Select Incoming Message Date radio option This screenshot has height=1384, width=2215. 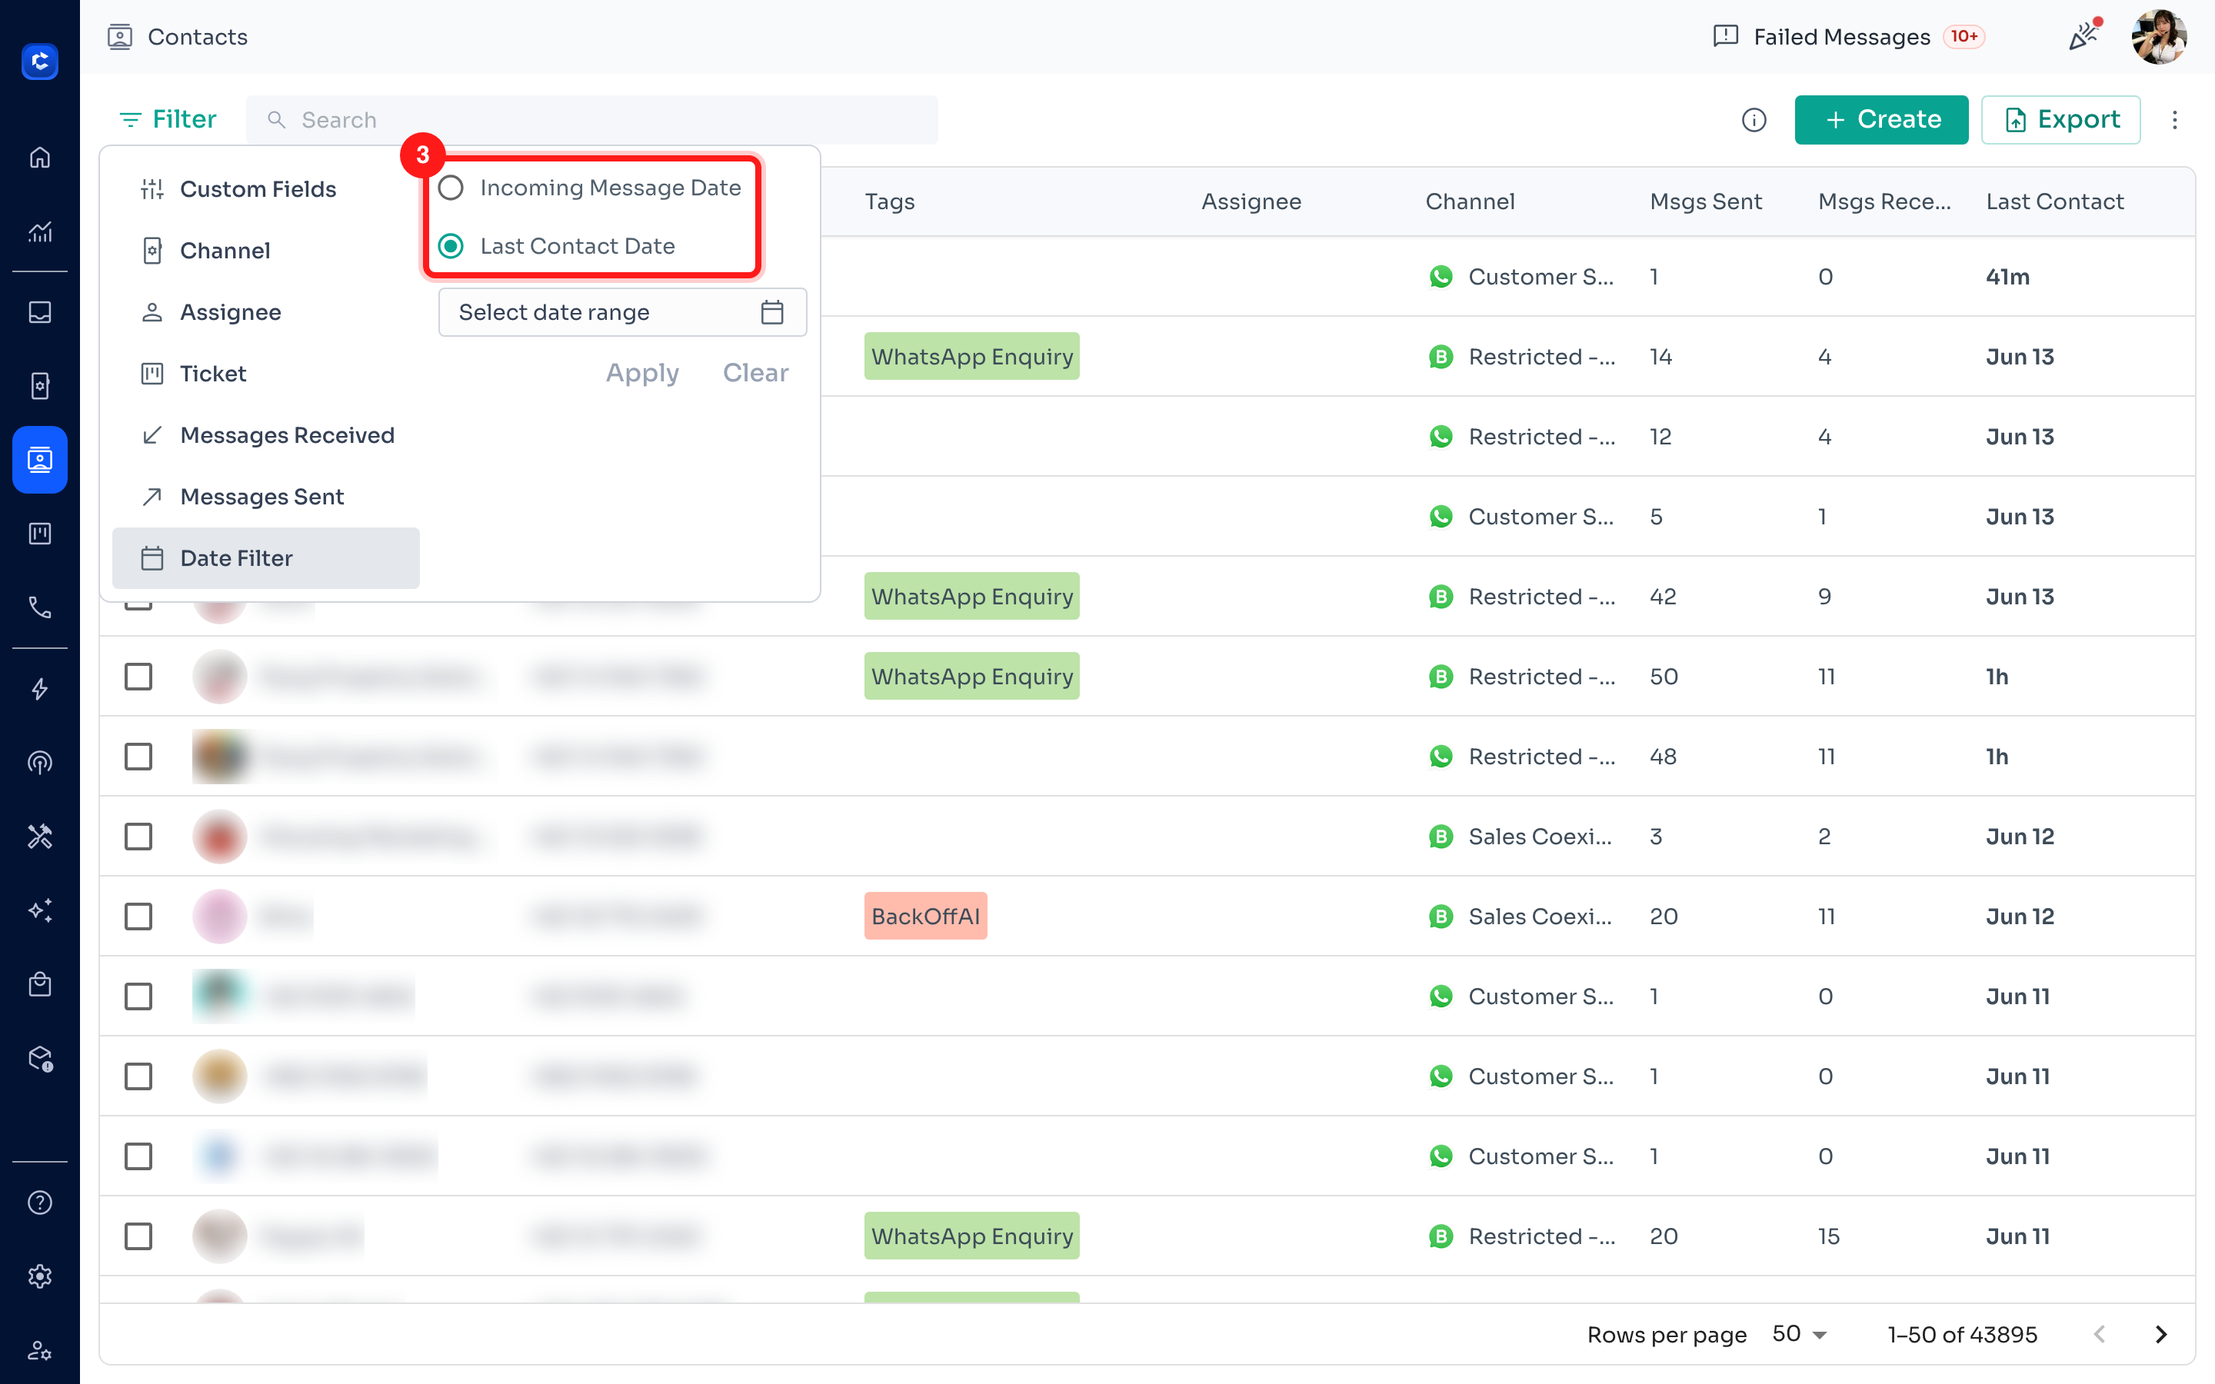[x=451, y=188]
